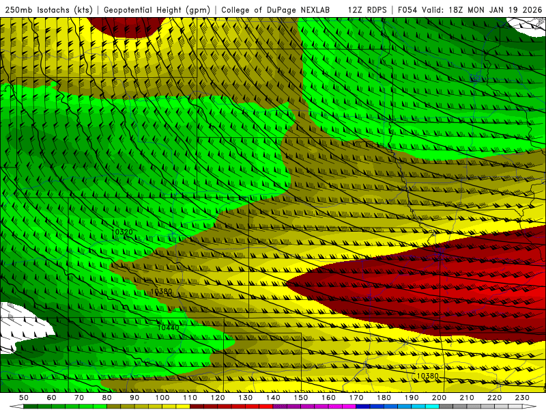
Task: Click the 200 value on the color scale
Action: pos(439,398)
